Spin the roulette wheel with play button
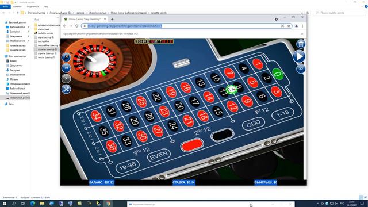Screen dimensions: 368x207 [x=299, y=56]
